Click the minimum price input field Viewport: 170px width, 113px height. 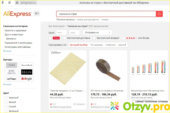pos(61,33)
